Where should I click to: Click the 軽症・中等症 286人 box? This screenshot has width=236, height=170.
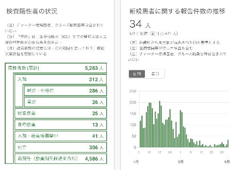point(65,91)
